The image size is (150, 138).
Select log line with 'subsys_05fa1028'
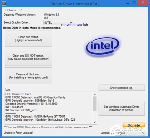tap(40, 120)
